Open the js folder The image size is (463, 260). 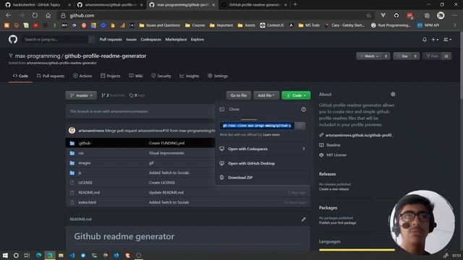tap(80, 173)
